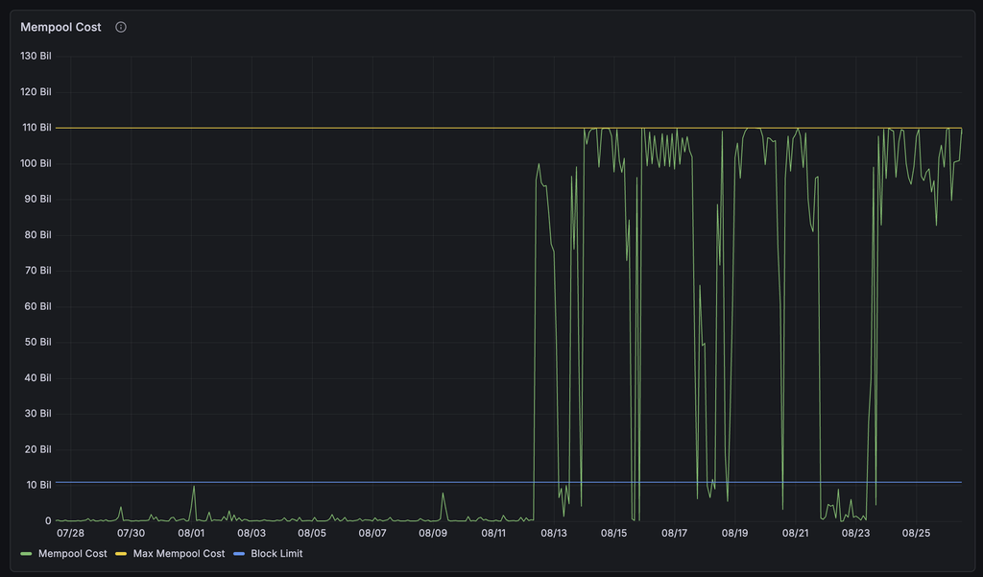Toggle the Mempool Cost legend series
The image size is (983, 577).
tap(73, 553)
